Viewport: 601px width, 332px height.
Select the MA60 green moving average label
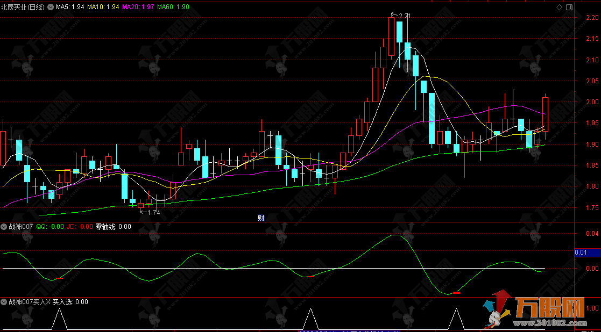point(173,7)
